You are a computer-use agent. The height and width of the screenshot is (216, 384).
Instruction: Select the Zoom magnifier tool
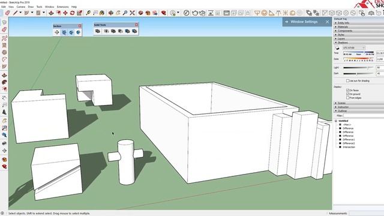point(125,13)
